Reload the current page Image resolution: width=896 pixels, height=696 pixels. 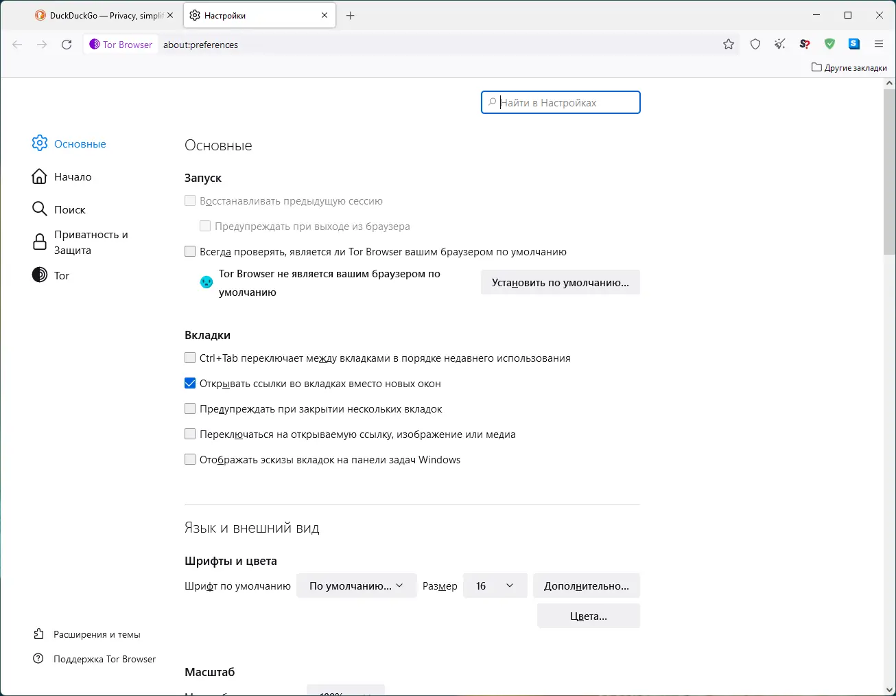(x=67, y=45)
